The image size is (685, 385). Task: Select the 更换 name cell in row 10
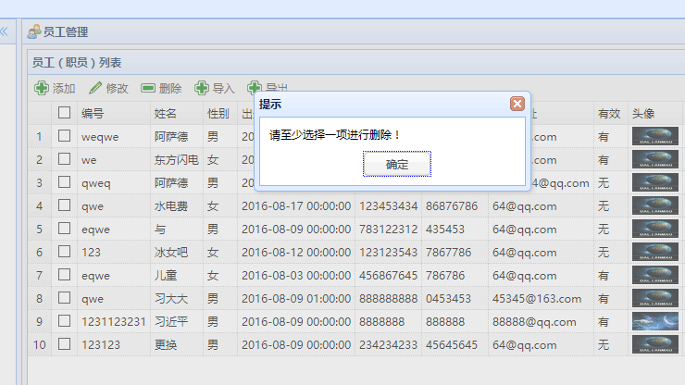pyautogui.click(x=165, y=344)
